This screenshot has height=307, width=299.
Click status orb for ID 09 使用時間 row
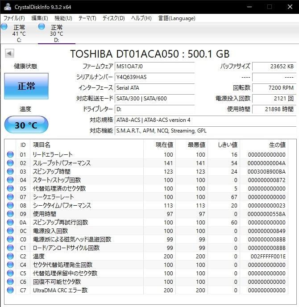click(10, 214)
